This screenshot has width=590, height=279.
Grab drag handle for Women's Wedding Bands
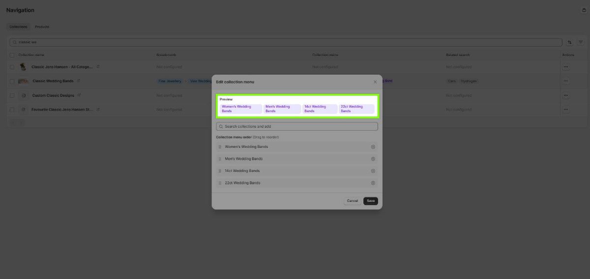(x=220, y=147)
